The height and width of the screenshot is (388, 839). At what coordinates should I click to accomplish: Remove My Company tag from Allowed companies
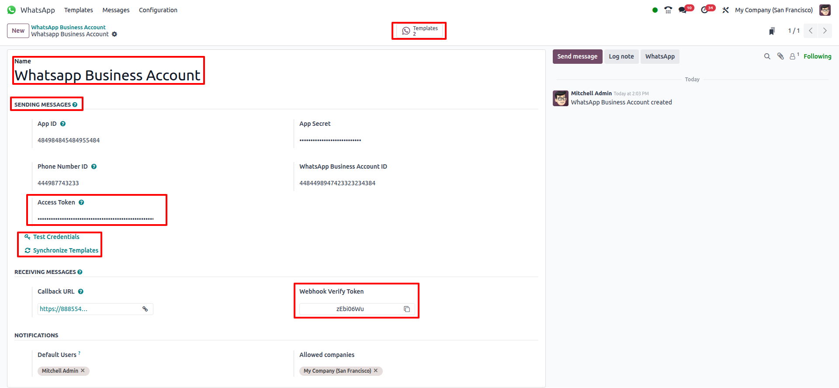click(x=376, y=371)
